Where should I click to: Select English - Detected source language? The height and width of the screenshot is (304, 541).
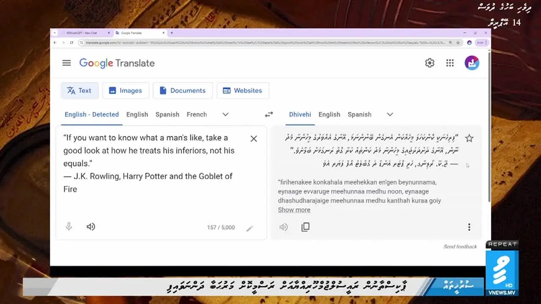[92, 114]
